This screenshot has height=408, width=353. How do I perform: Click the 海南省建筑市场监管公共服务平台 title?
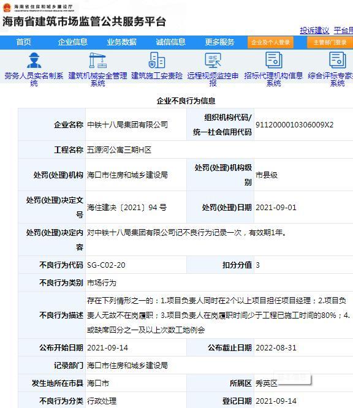[x=85, y=21]
